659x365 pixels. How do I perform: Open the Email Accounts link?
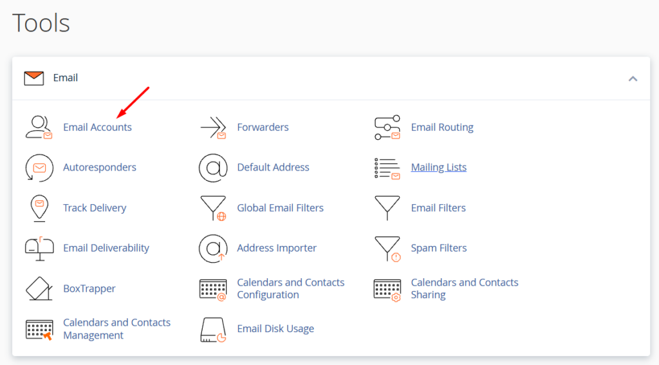(x=97, y=127)
